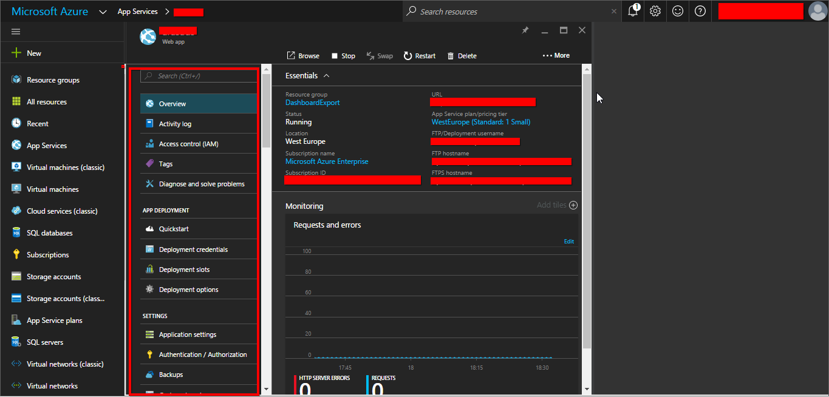Open portal settings gear icon
This screenshot has height=397, width=829.
coord(655,11)
